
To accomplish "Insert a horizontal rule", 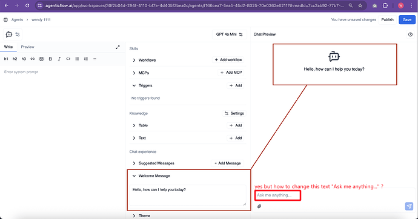I will (95, 59).
